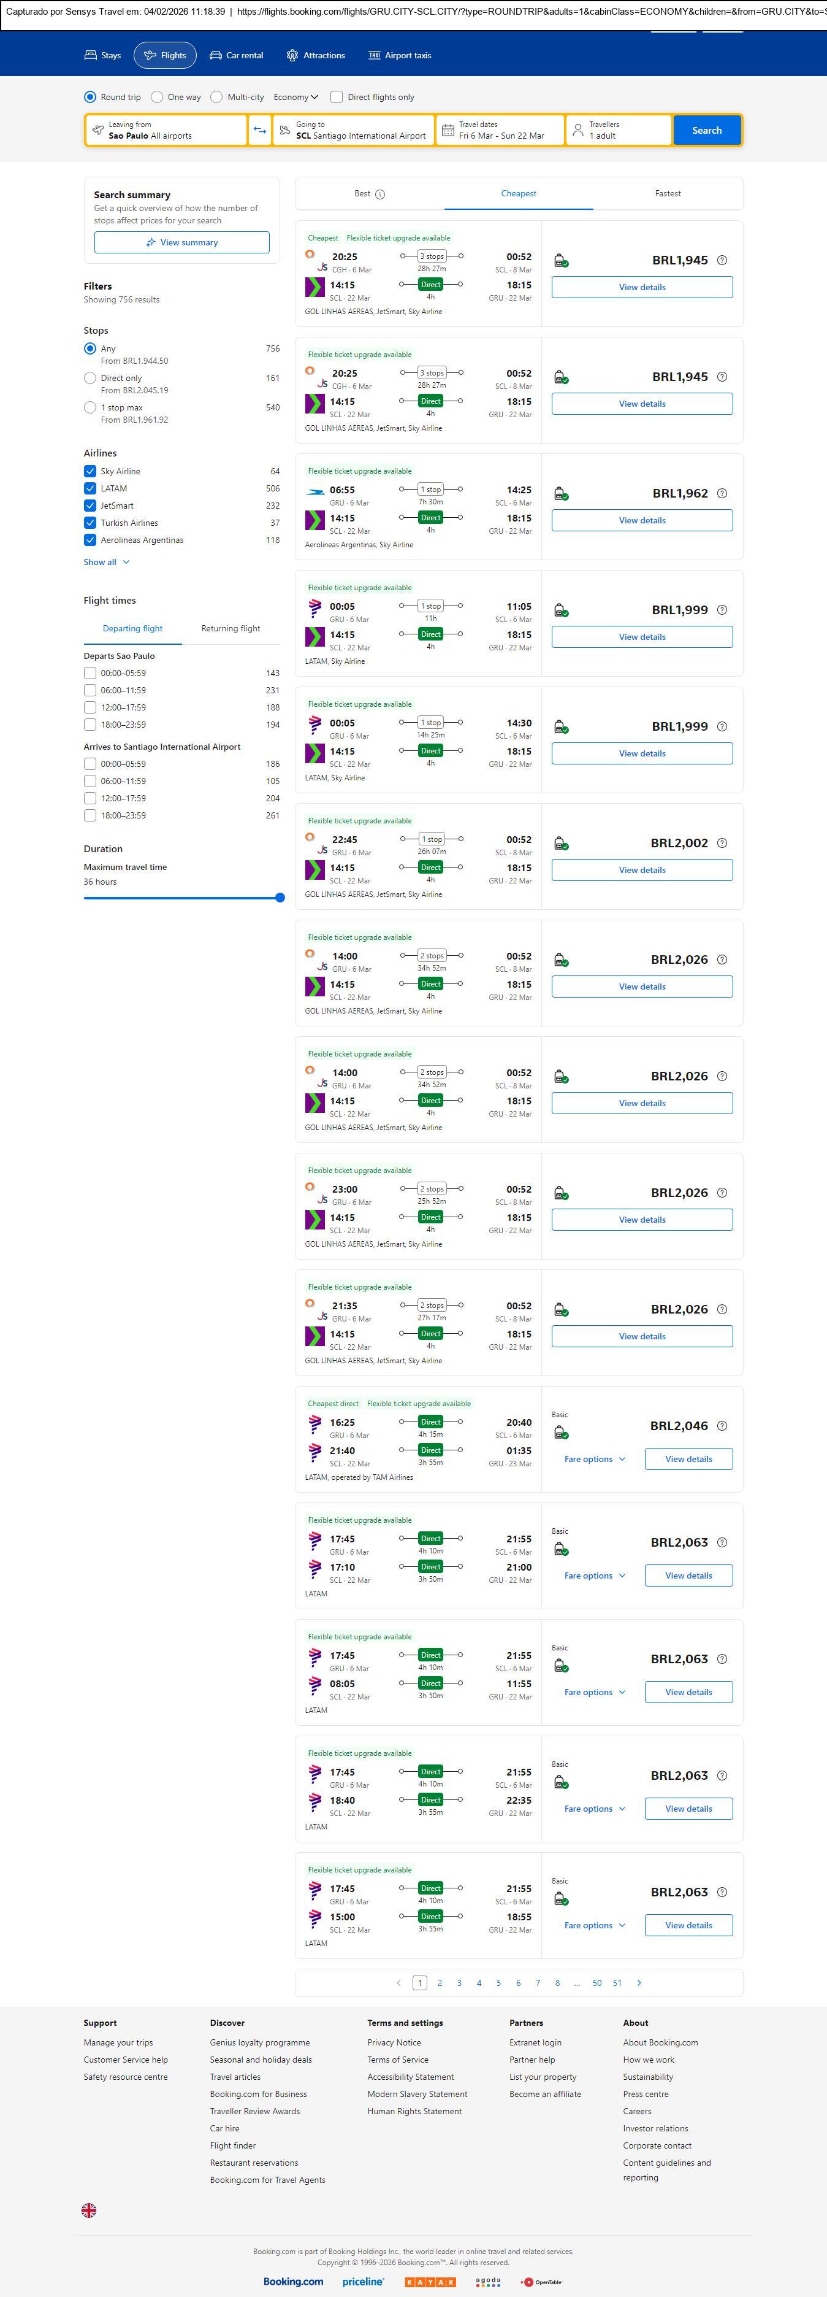Switch to the Fastest sorting tab
Screen dimensions: 827x2297
click(x=668, y=193)
